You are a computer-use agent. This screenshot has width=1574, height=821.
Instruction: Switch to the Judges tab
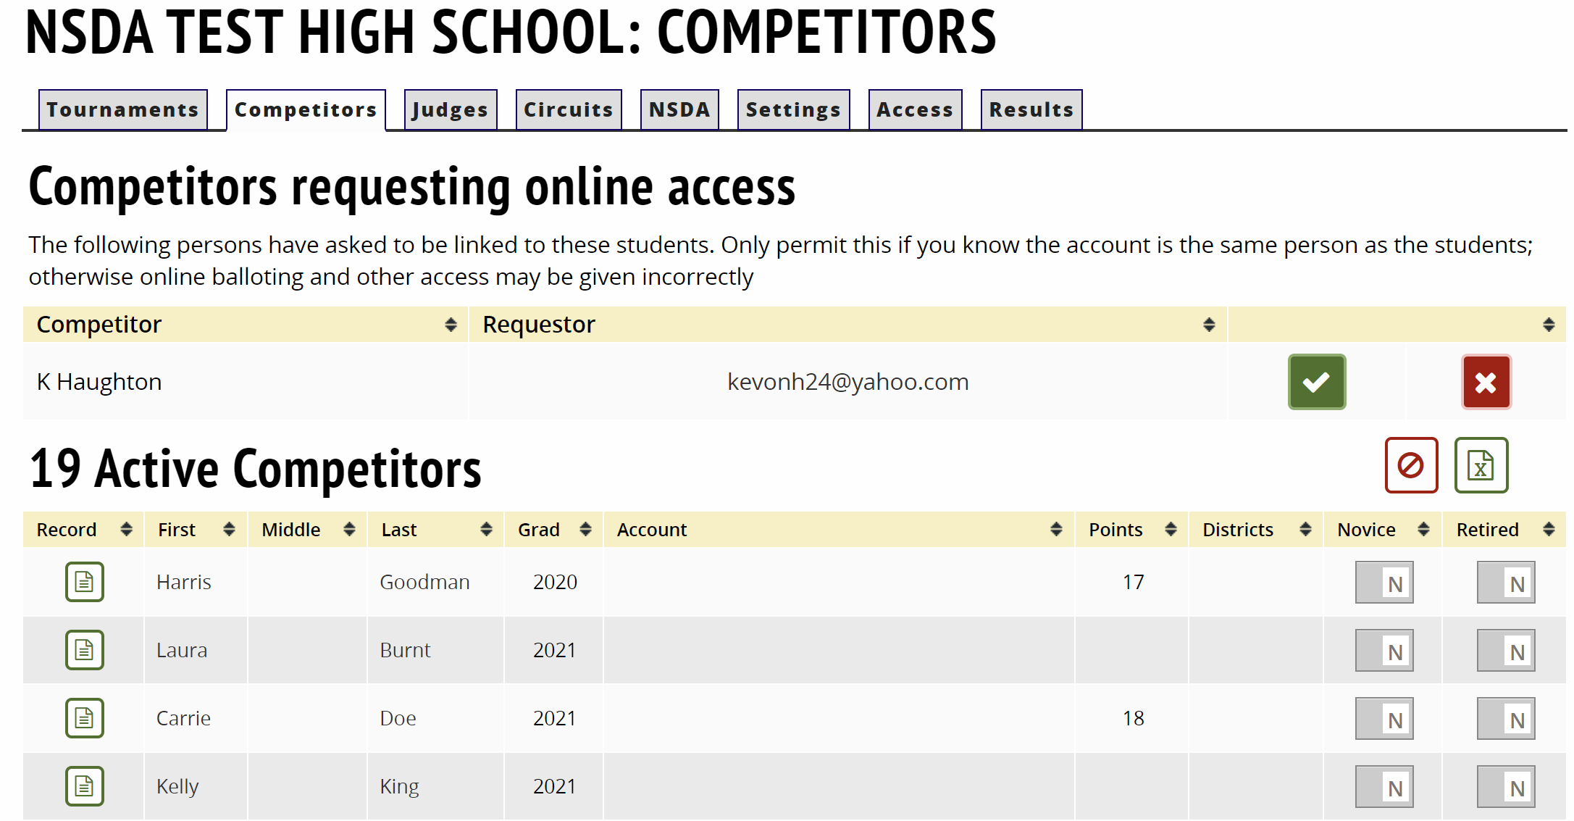coord(450,110)
